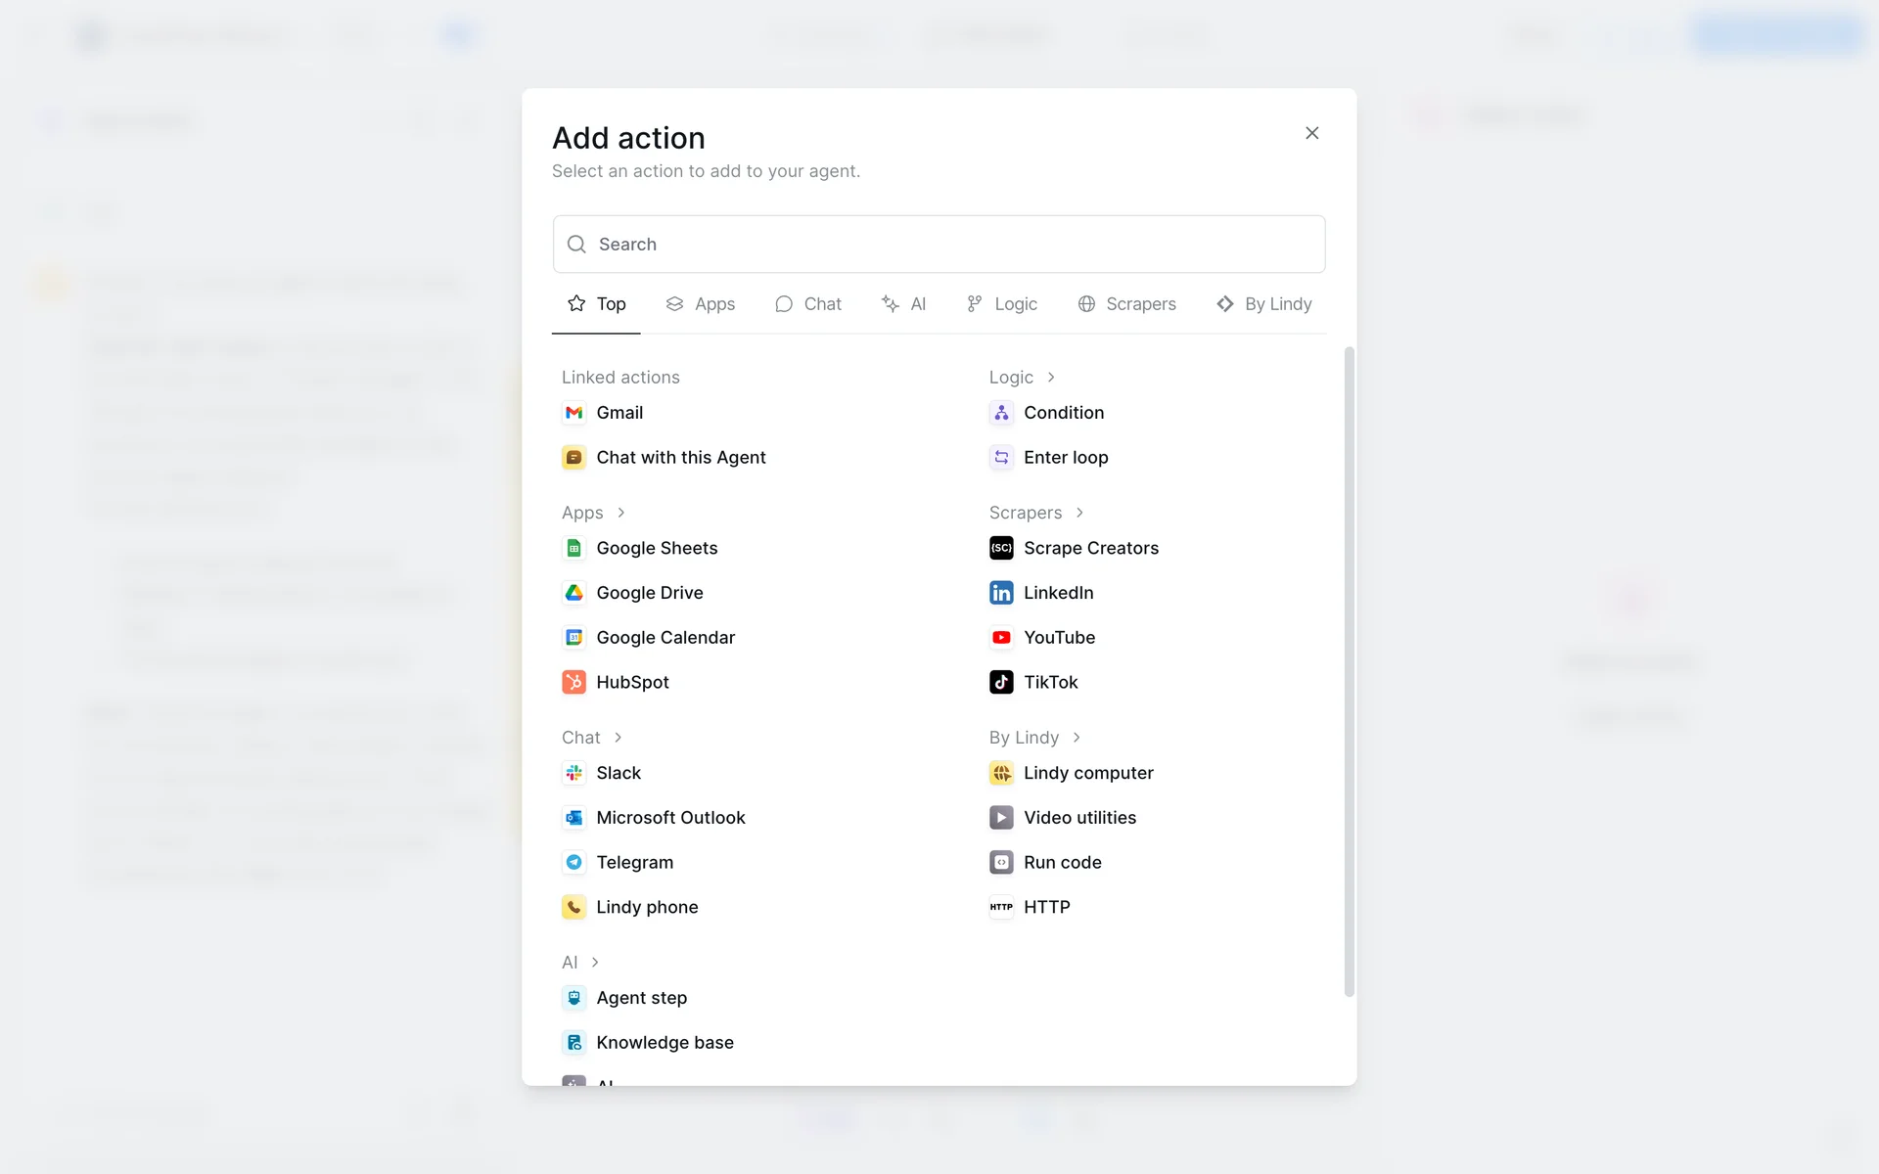The width and height of the screenshot is (1879, 1174).
Task: Open the By Lindy section chevron
Action: (x=1077, y=738)
